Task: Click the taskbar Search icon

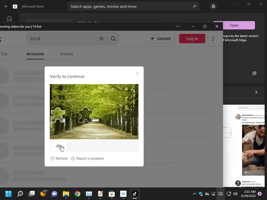Action: tap(20, 194)
